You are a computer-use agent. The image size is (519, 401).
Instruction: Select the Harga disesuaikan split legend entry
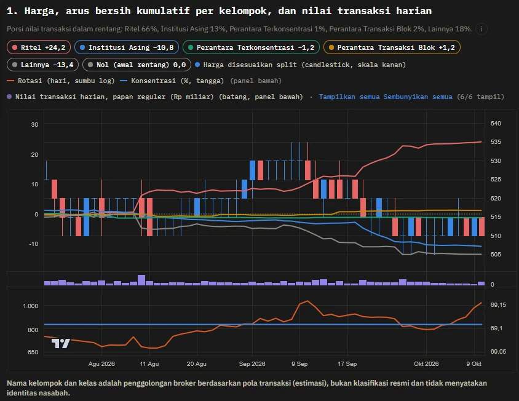tap(300, 65)
